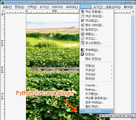This screenshot has height=120, width=136.
Task: Click on the photo canvas image
Action: click(x=53, y=67)
